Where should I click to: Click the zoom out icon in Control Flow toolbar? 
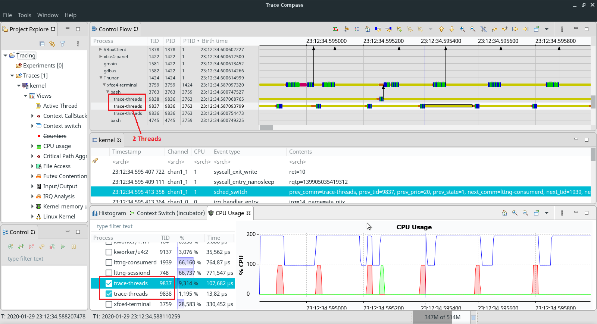coord(473,29)
